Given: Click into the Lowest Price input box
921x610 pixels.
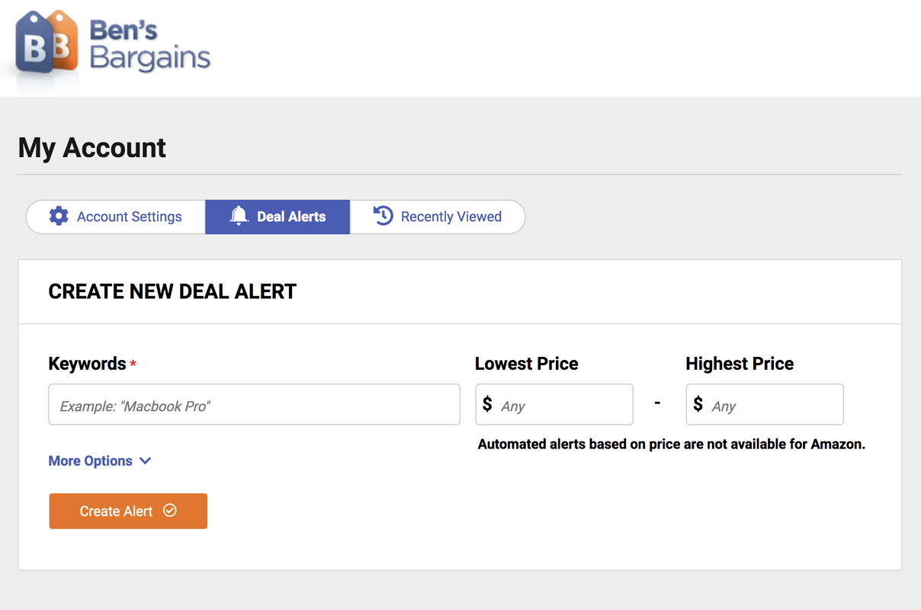Looking at the screenshot, I should coord(564,405).
